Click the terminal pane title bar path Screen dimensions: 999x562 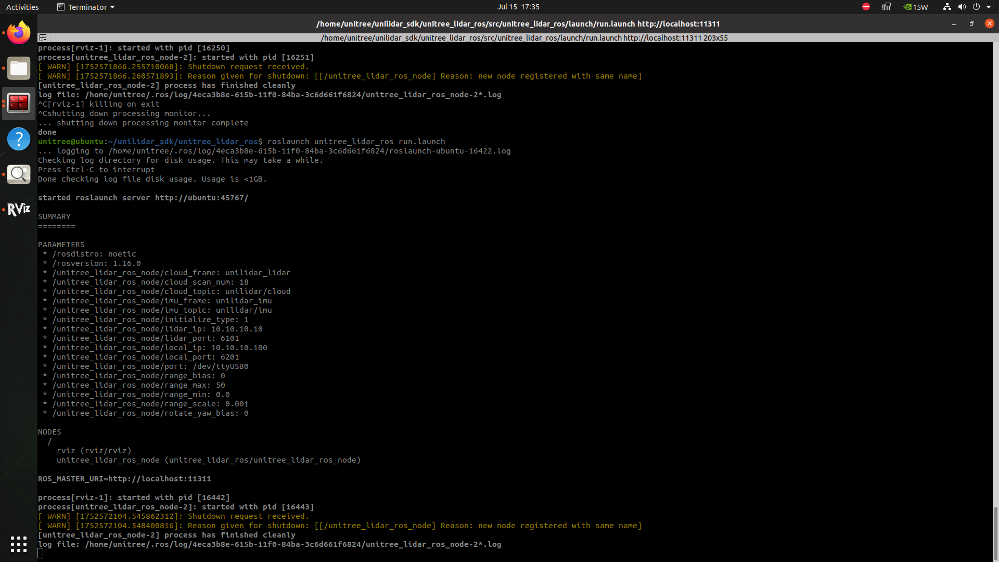click(524, 38)
